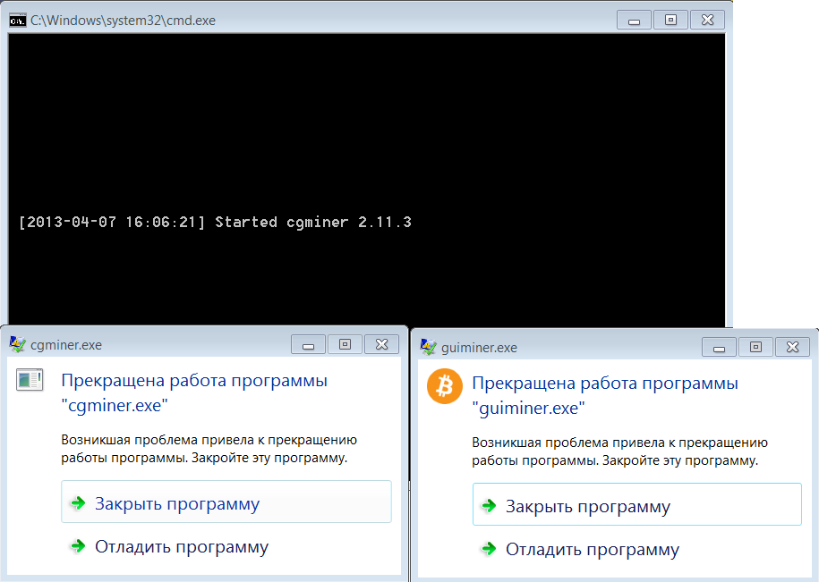This screenshot has width=819, height=582.
Task: Choose Закрыть программу in cgminer.exe dialog
Action: (x=226, y=502)
